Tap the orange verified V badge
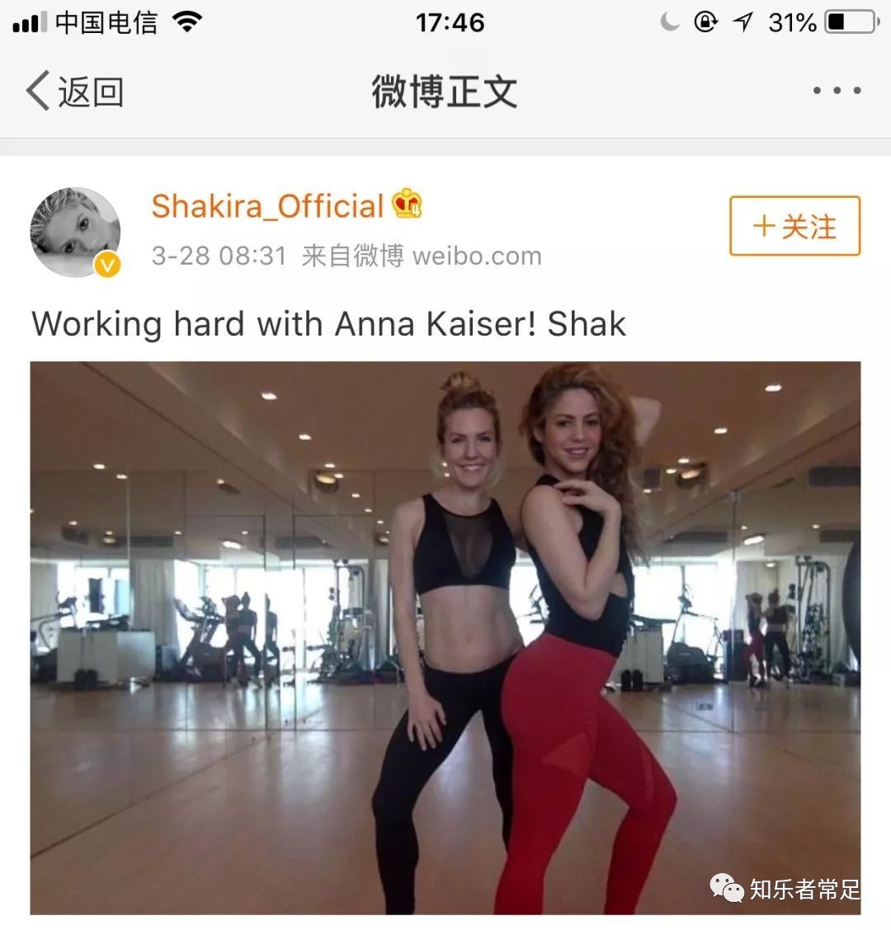The image size is (891, 930). click(x=107, y=265)
